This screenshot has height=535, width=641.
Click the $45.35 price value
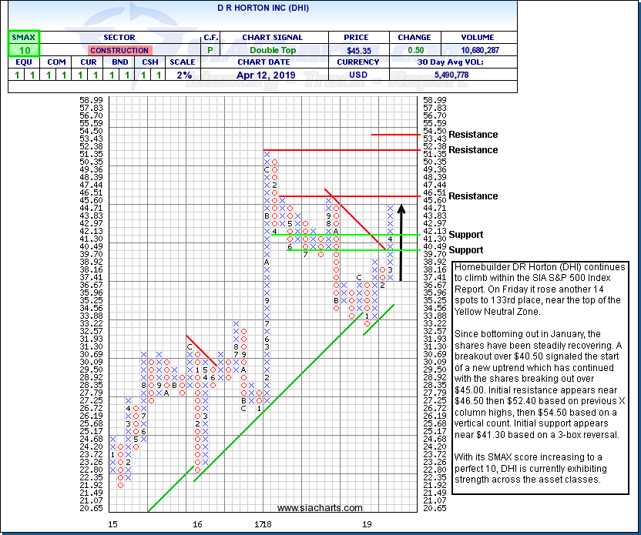[359, 50]
